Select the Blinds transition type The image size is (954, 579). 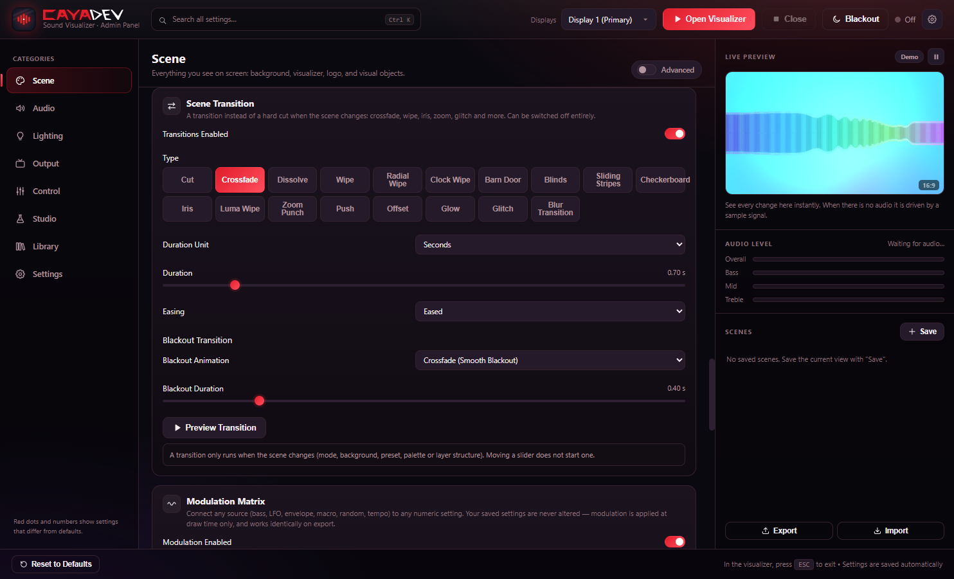coord(555,180)
